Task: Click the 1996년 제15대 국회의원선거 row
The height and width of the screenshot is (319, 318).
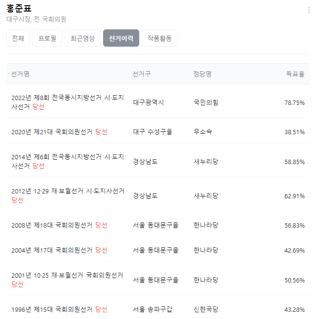Action: (59, 309)
